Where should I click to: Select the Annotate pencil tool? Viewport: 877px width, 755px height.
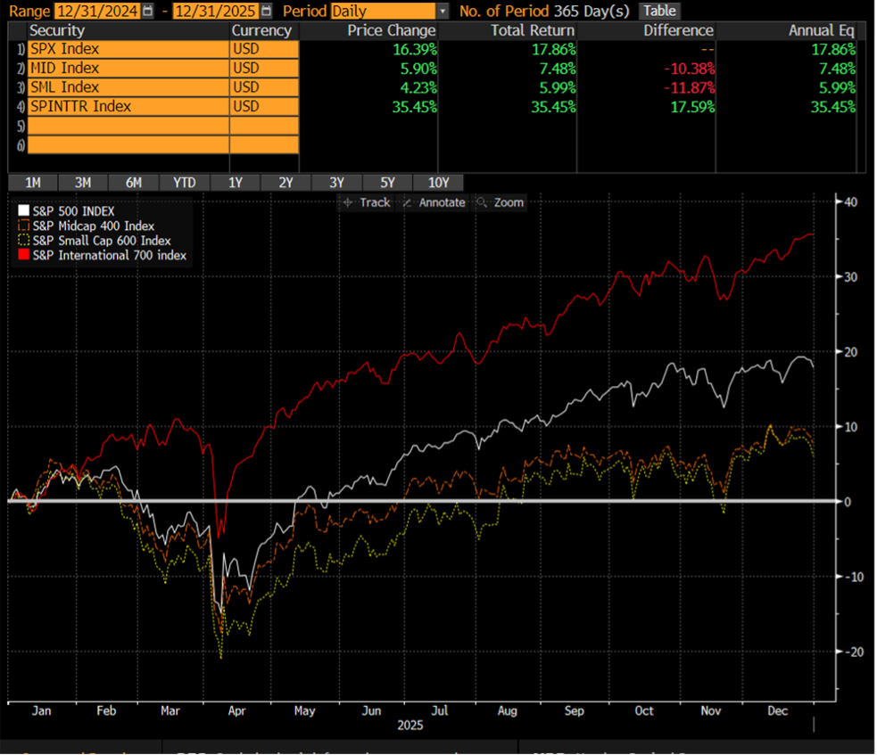(x=434, y=203)
